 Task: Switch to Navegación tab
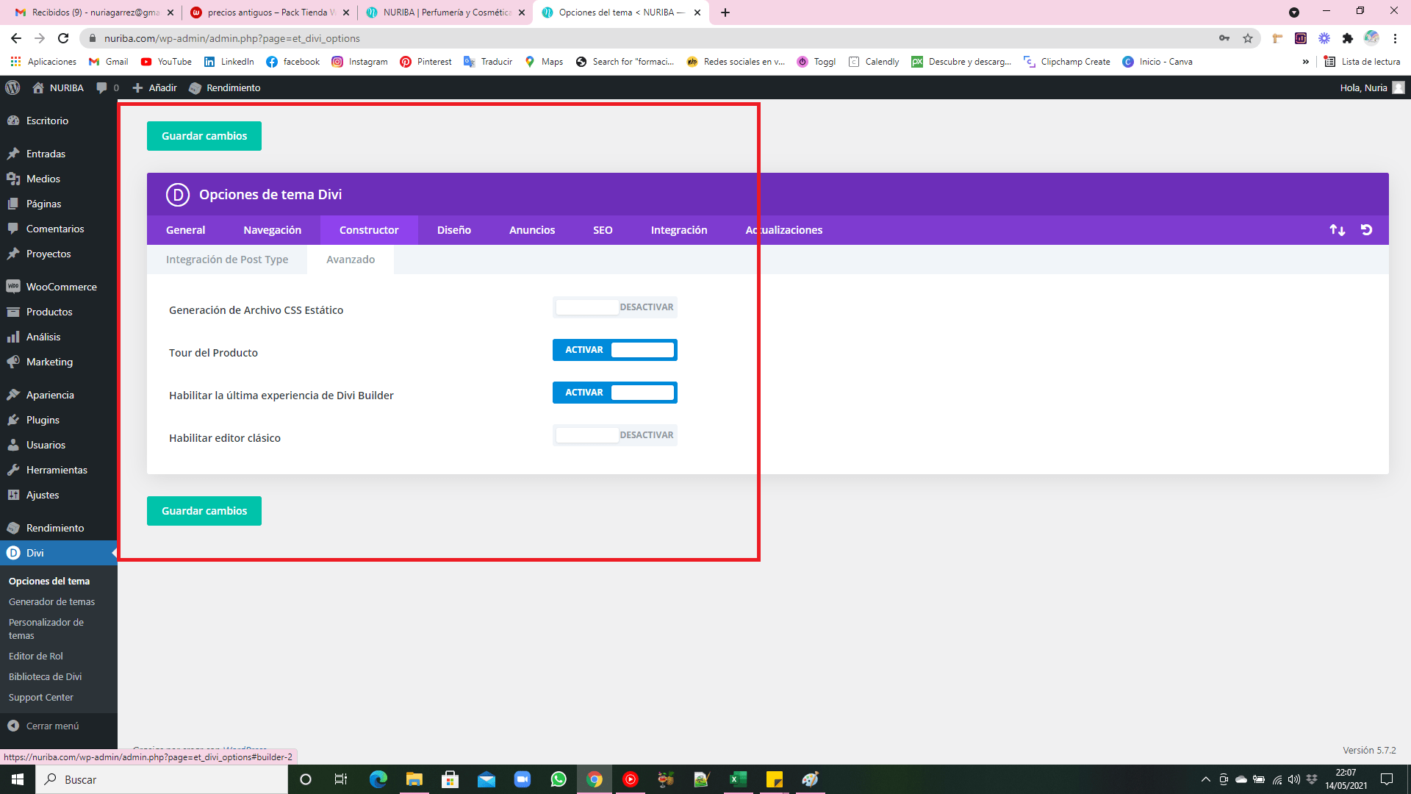(273, 230)
